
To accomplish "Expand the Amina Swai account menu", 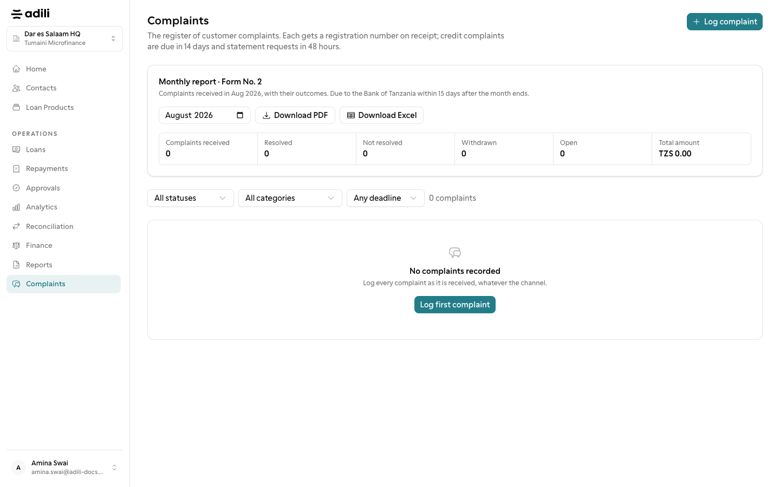I will tap(64, 468).
